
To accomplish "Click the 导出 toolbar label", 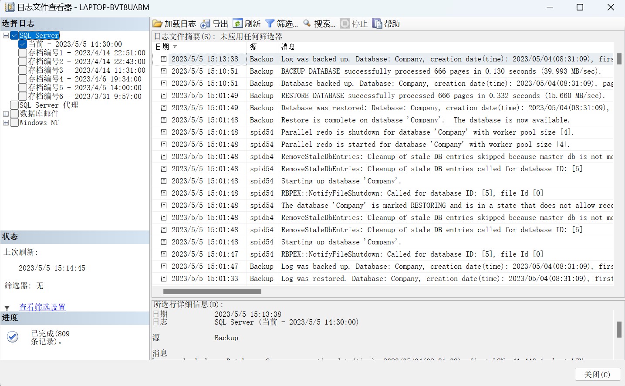I will point(220,24).
